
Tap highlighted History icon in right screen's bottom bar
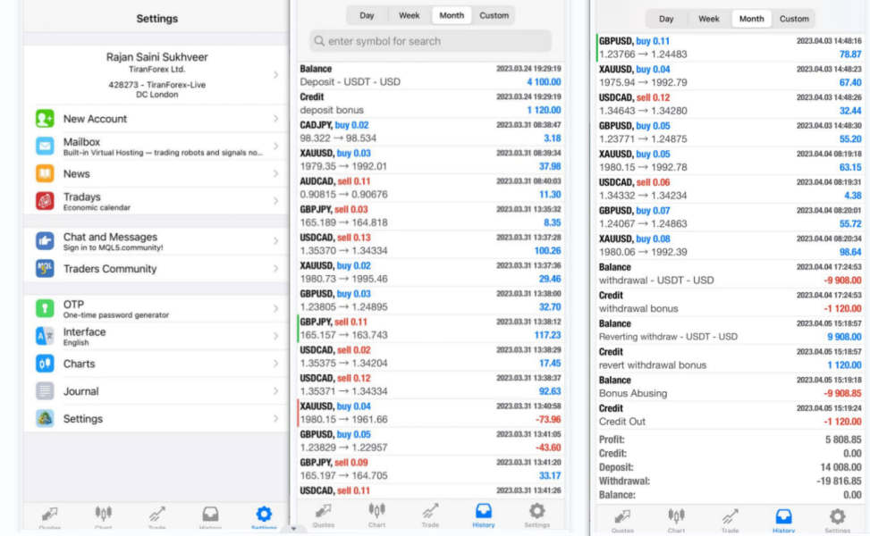783,516
